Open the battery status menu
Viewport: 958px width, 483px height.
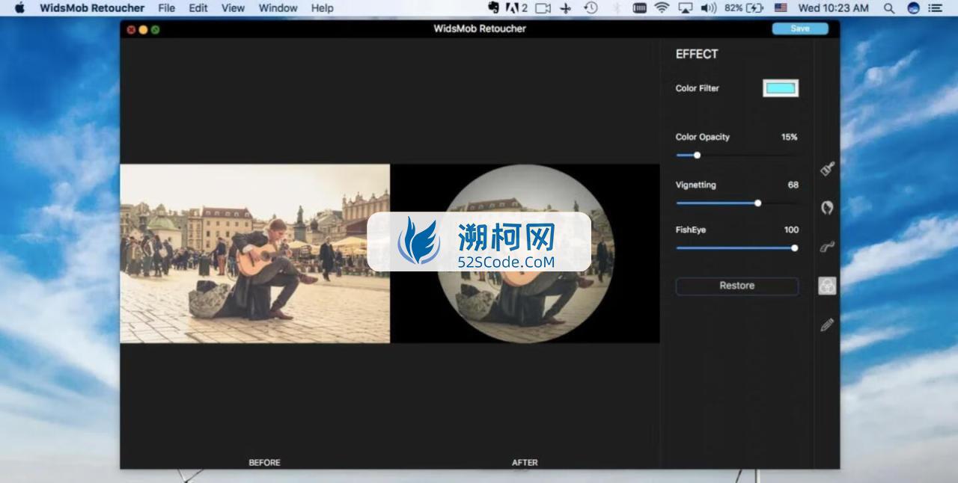tap(755, 7)
